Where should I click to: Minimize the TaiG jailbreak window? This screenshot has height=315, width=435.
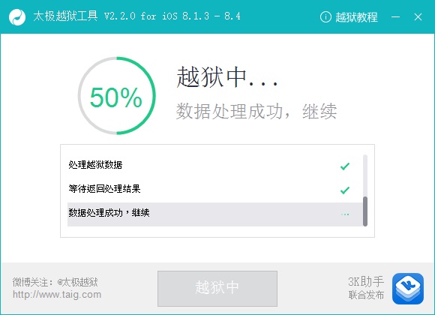click(395, 17)
